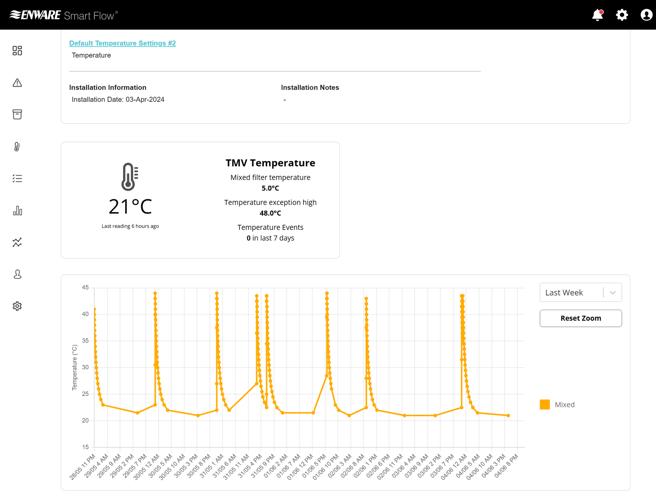Screen dimensions: 656x496
Task: Open notifications bell in top bar
Action: pos(597,15)
